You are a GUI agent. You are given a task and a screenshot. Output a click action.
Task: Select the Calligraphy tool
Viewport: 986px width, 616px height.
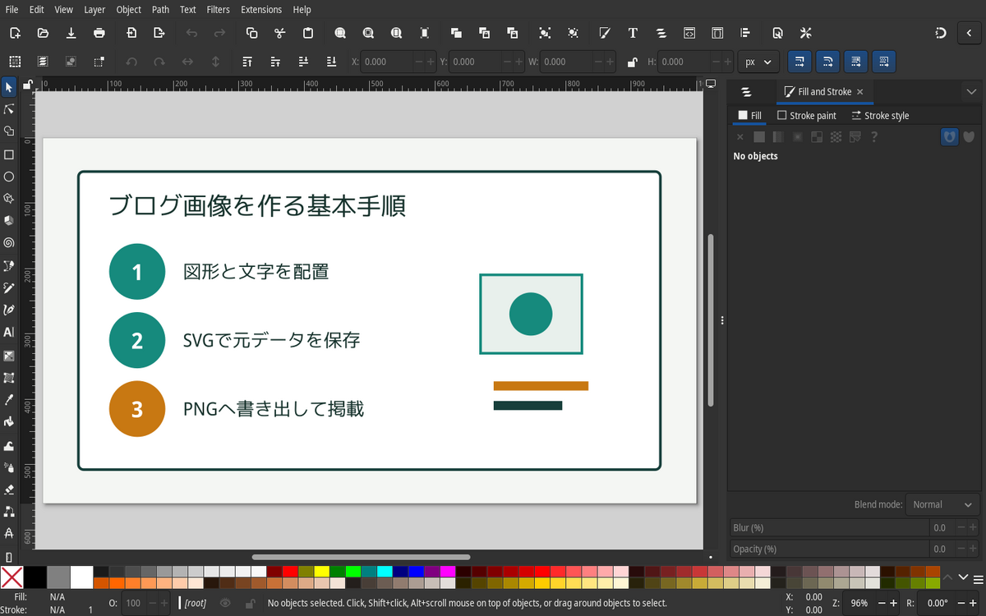point(9,310)
